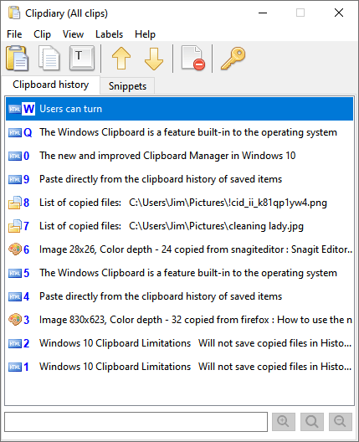Click the search text field

click(136, 422)
